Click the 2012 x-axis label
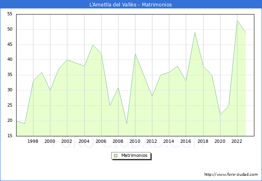 [x=152, y=141]
